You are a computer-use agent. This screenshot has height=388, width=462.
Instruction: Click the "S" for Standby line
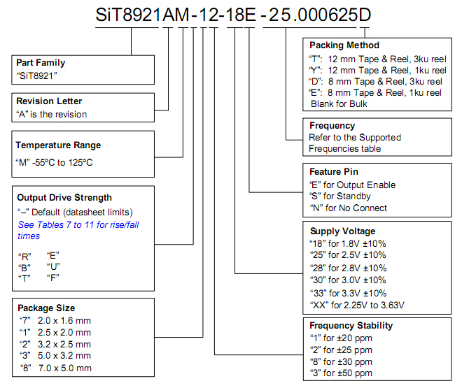[340, 196]
